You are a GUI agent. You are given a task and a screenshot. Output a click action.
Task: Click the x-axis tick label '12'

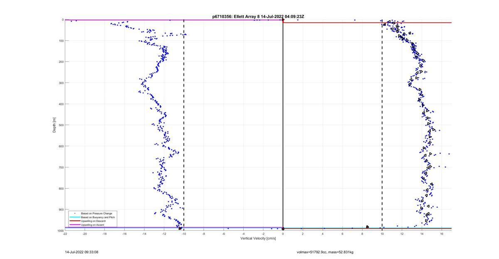(x=402, y=234)
